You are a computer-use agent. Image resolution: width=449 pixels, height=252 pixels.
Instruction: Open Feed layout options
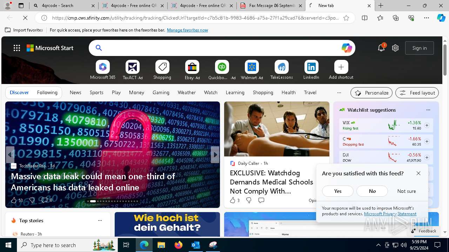tap(417, 93)
